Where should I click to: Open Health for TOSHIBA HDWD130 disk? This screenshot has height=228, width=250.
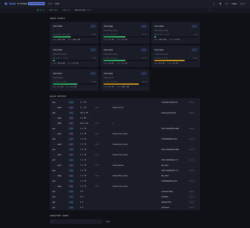(192, 102)
